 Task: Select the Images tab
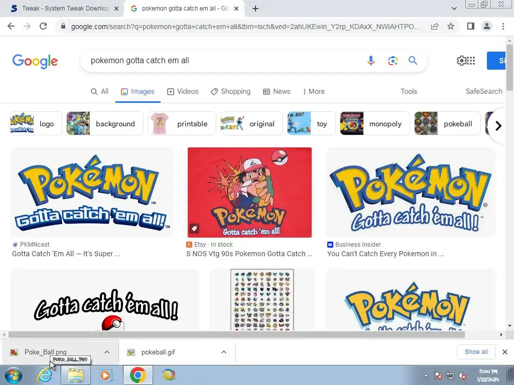pos(138,91)
